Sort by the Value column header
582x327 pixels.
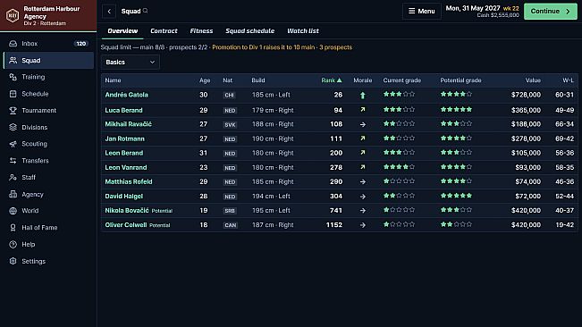pyautogui.click(x=533, y=80)
